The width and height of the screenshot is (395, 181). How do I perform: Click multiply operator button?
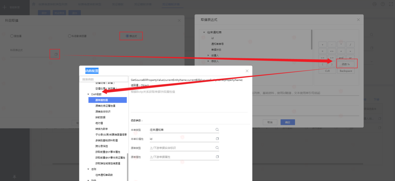(x=341, y=45)
